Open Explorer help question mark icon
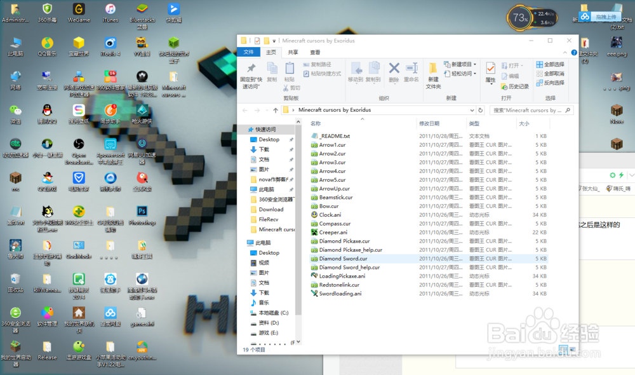The width and height of the screenshot is (635, 375). pyautogui.click(x=574, y=53)
